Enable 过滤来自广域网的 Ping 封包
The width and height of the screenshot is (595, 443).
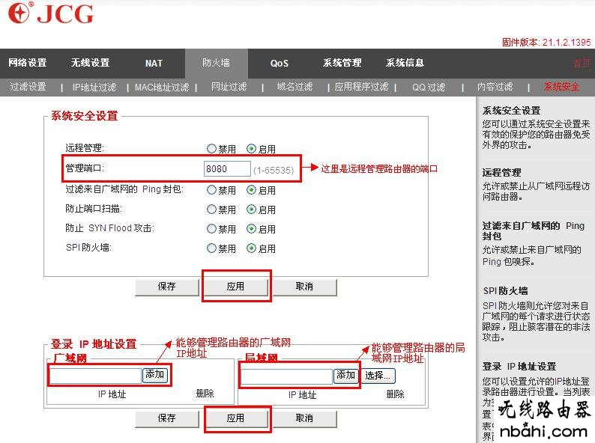[x=251, y=190]
